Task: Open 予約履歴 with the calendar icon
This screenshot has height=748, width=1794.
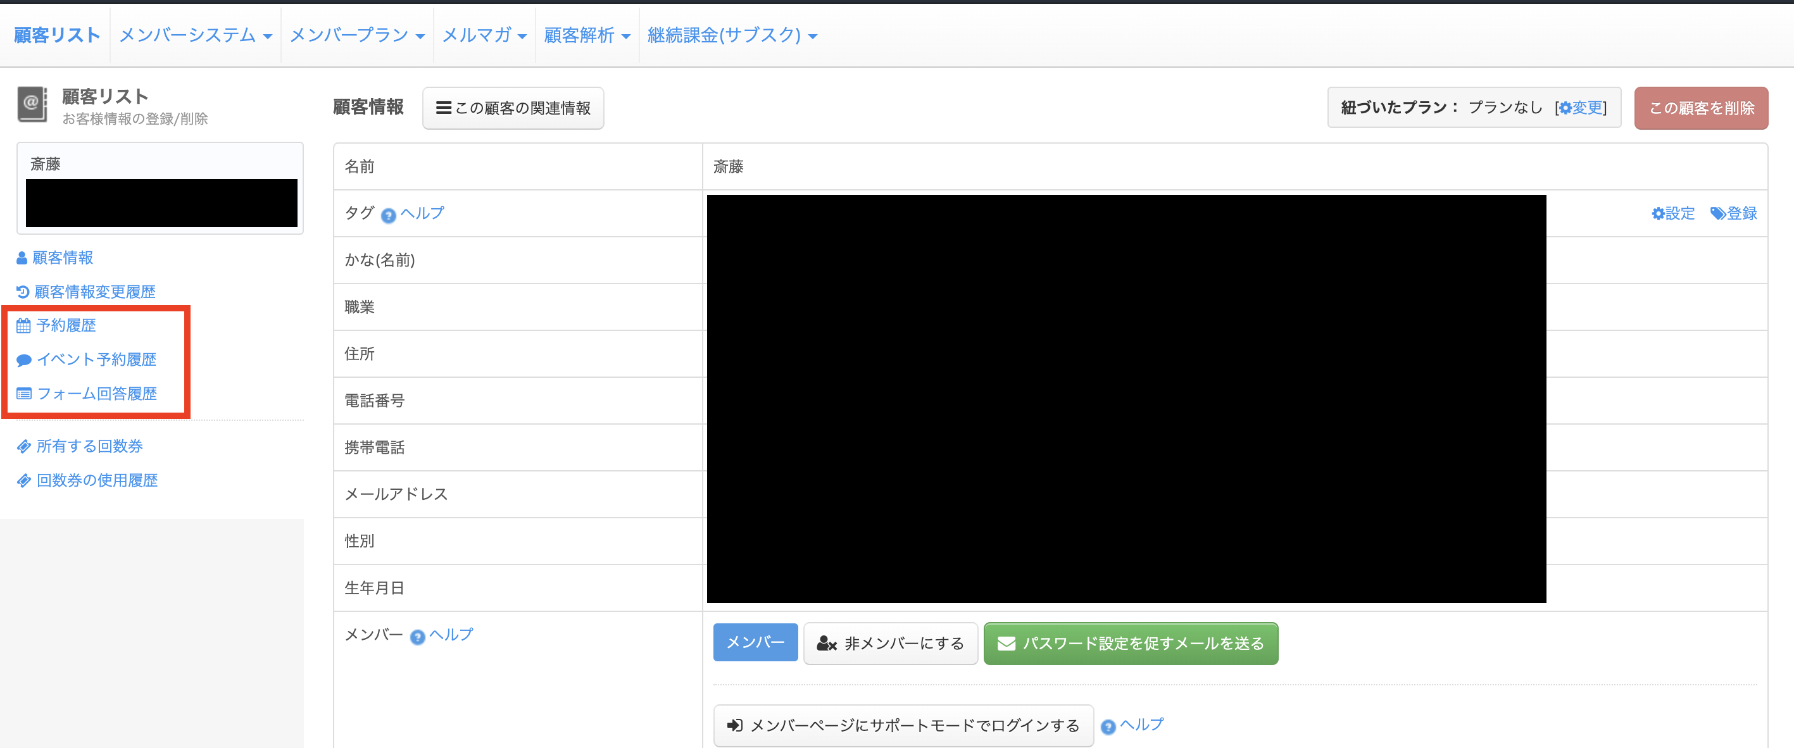Action: tap(56, 325)
